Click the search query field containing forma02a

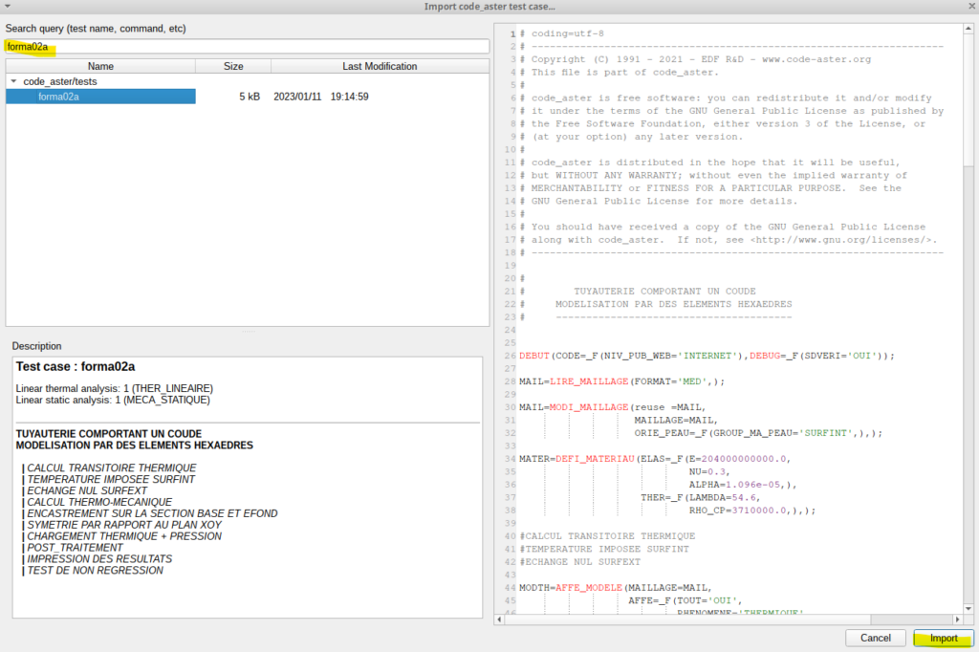pos(247,46)
